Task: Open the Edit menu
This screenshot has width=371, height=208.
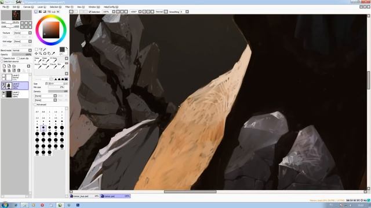Action: click(16, 7)
